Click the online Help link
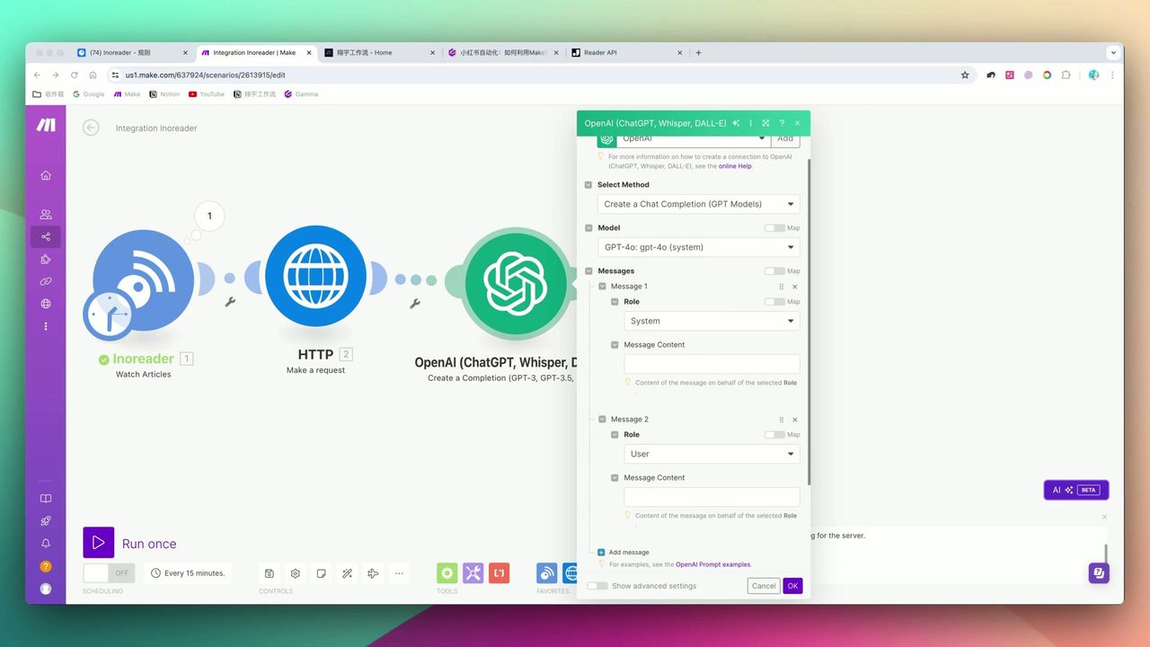Image resolution: width=1150 pixels, height=647 pixels. click(735, 165)
